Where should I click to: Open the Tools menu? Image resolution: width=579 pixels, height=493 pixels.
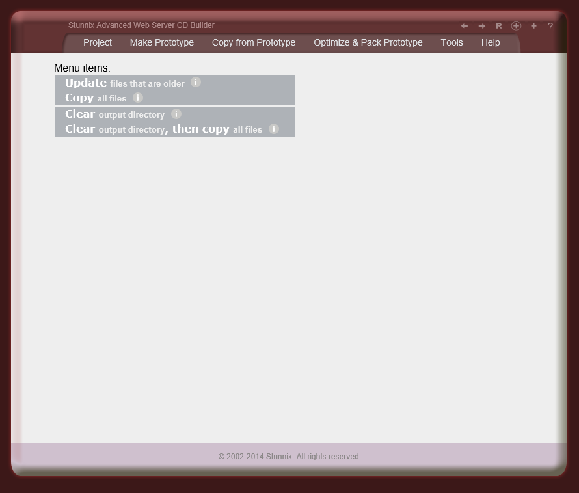[x=451, y=42]
